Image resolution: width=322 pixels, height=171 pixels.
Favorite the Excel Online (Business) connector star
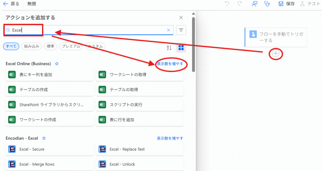[x=57, y=64]
